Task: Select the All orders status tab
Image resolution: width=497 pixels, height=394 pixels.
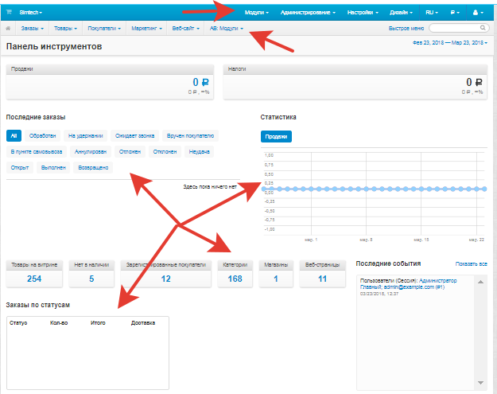Action: pyautogui.click(x=14, y=135)
